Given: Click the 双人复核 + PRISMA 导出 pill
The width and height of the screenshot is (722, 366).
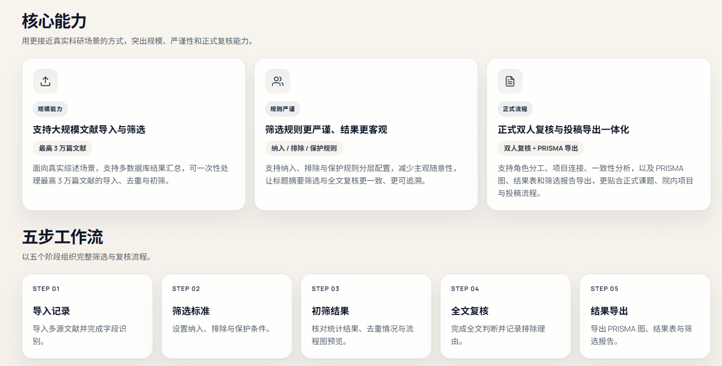Looking at the screenshot, I should [541, 148].
